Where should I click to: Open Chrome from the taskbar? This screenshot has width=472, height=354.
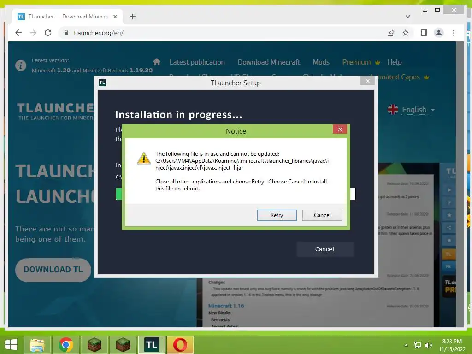(x=66, y=345)
